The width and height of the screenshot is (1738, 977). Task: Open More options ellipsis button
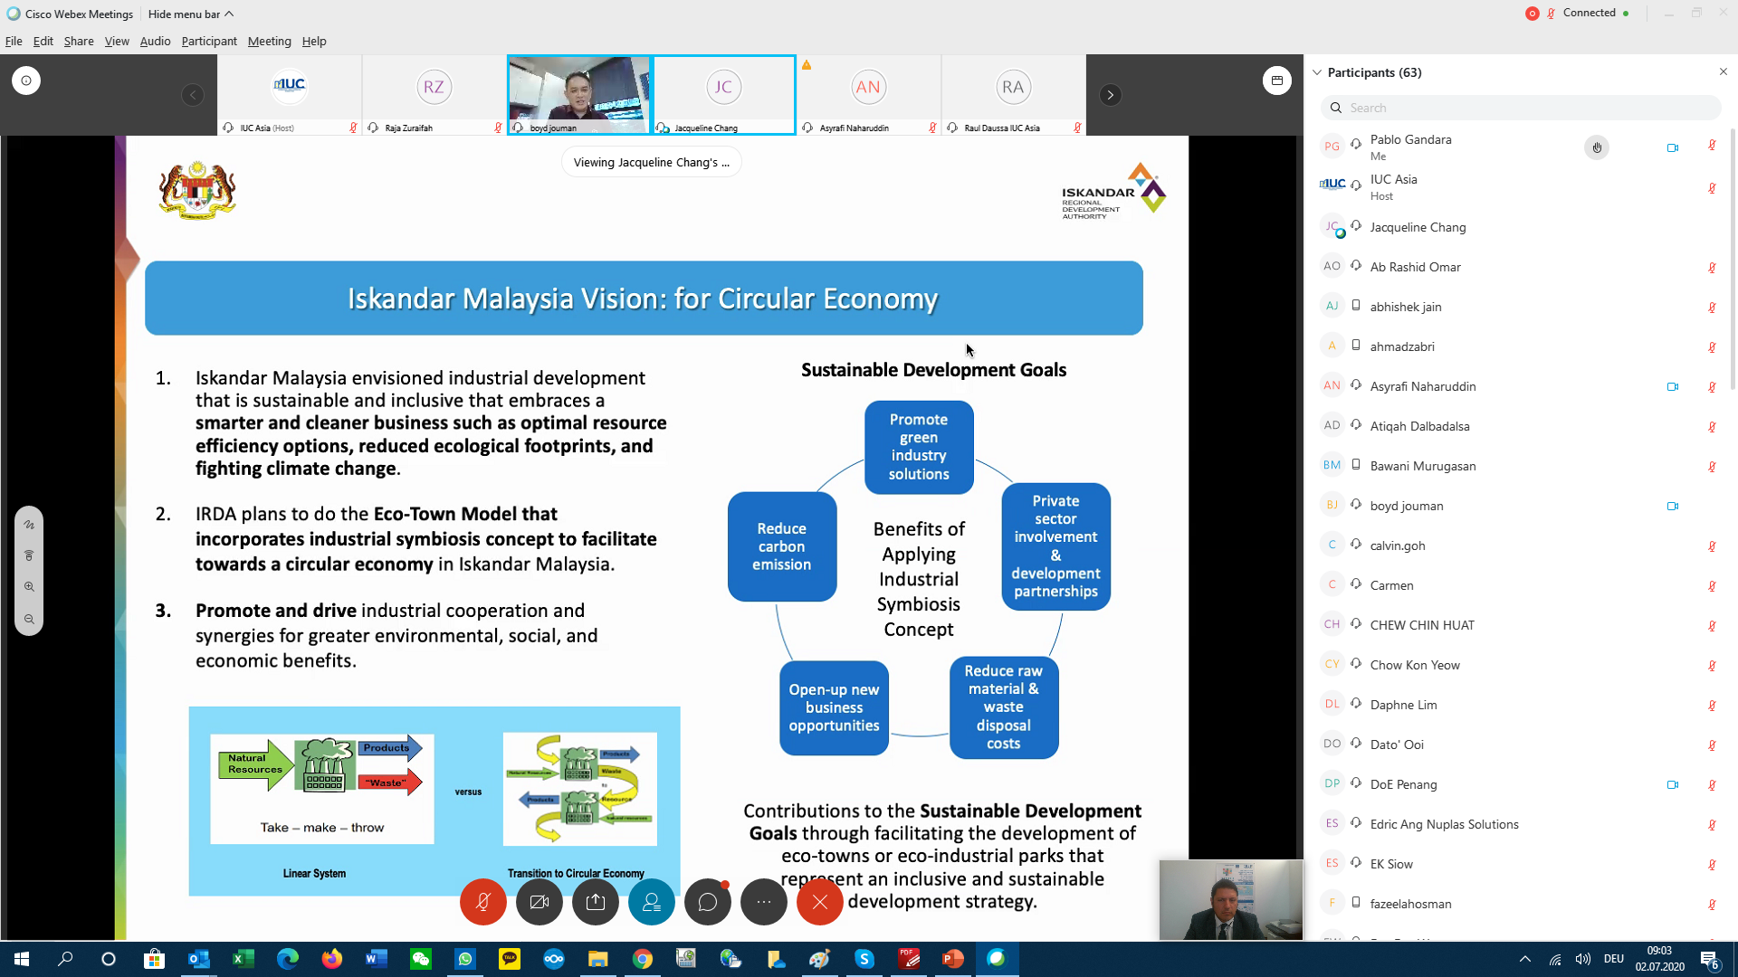(x=764, y=902)
